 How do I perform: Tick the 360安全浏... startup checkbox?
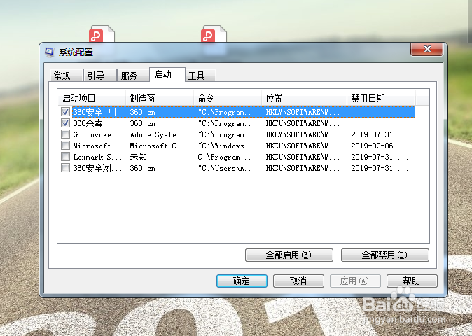[x=65, y=168]
